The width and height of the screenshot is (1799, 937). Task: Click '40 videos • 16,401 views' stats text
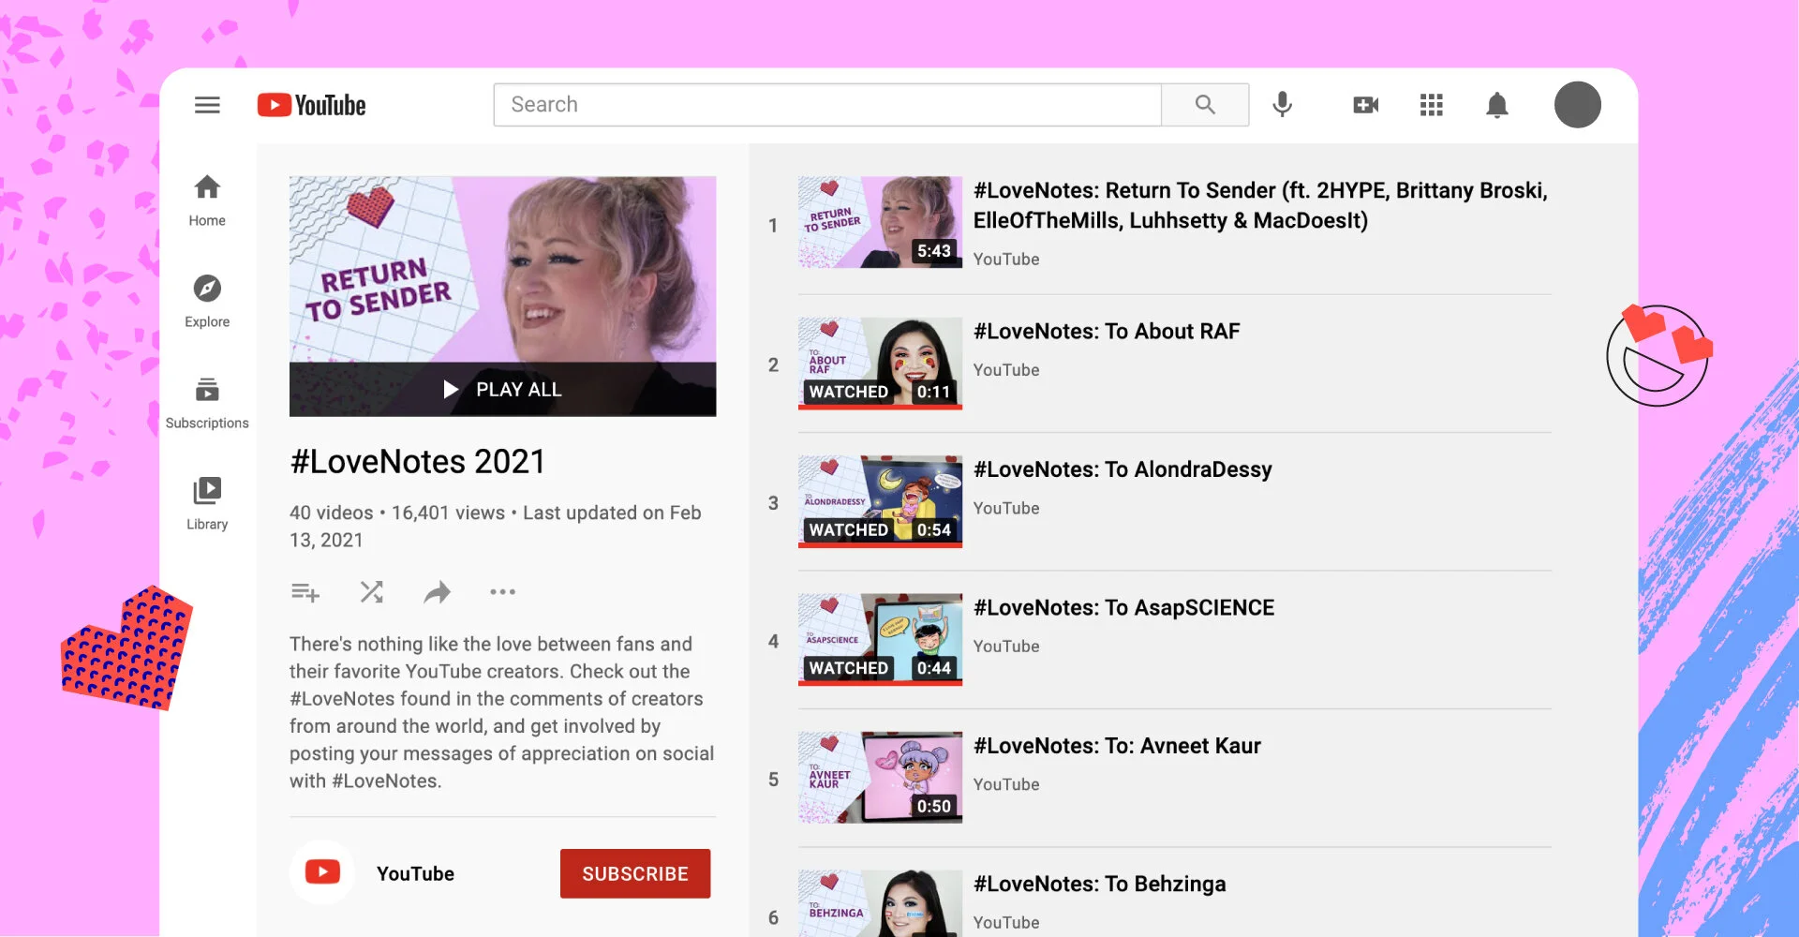397,513
